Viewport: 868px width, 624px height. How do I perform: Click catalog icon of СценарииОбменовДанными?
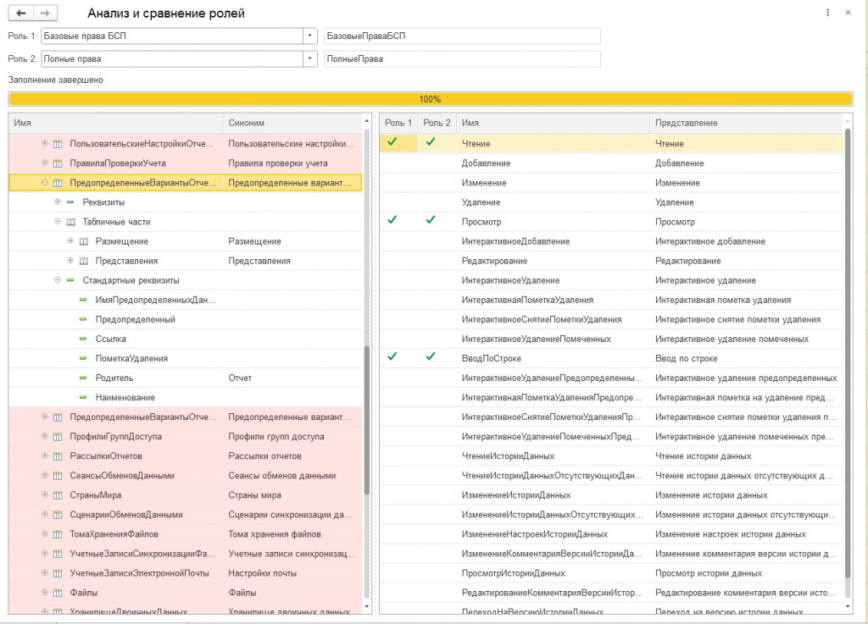click(58, 515)
